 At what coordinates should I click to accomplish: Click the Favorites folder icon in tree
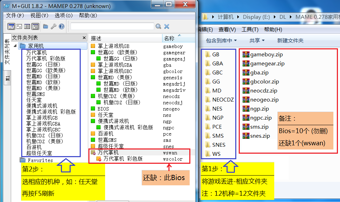pyautogui.click(x=23, y=160)
